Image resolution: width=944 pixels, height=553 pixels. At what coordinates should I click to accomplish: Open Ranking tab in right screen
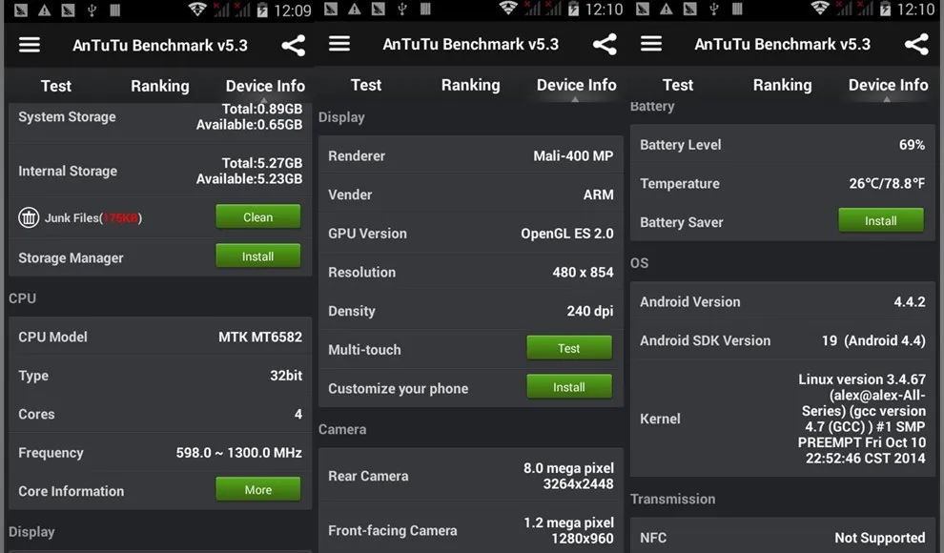[782, 85]
